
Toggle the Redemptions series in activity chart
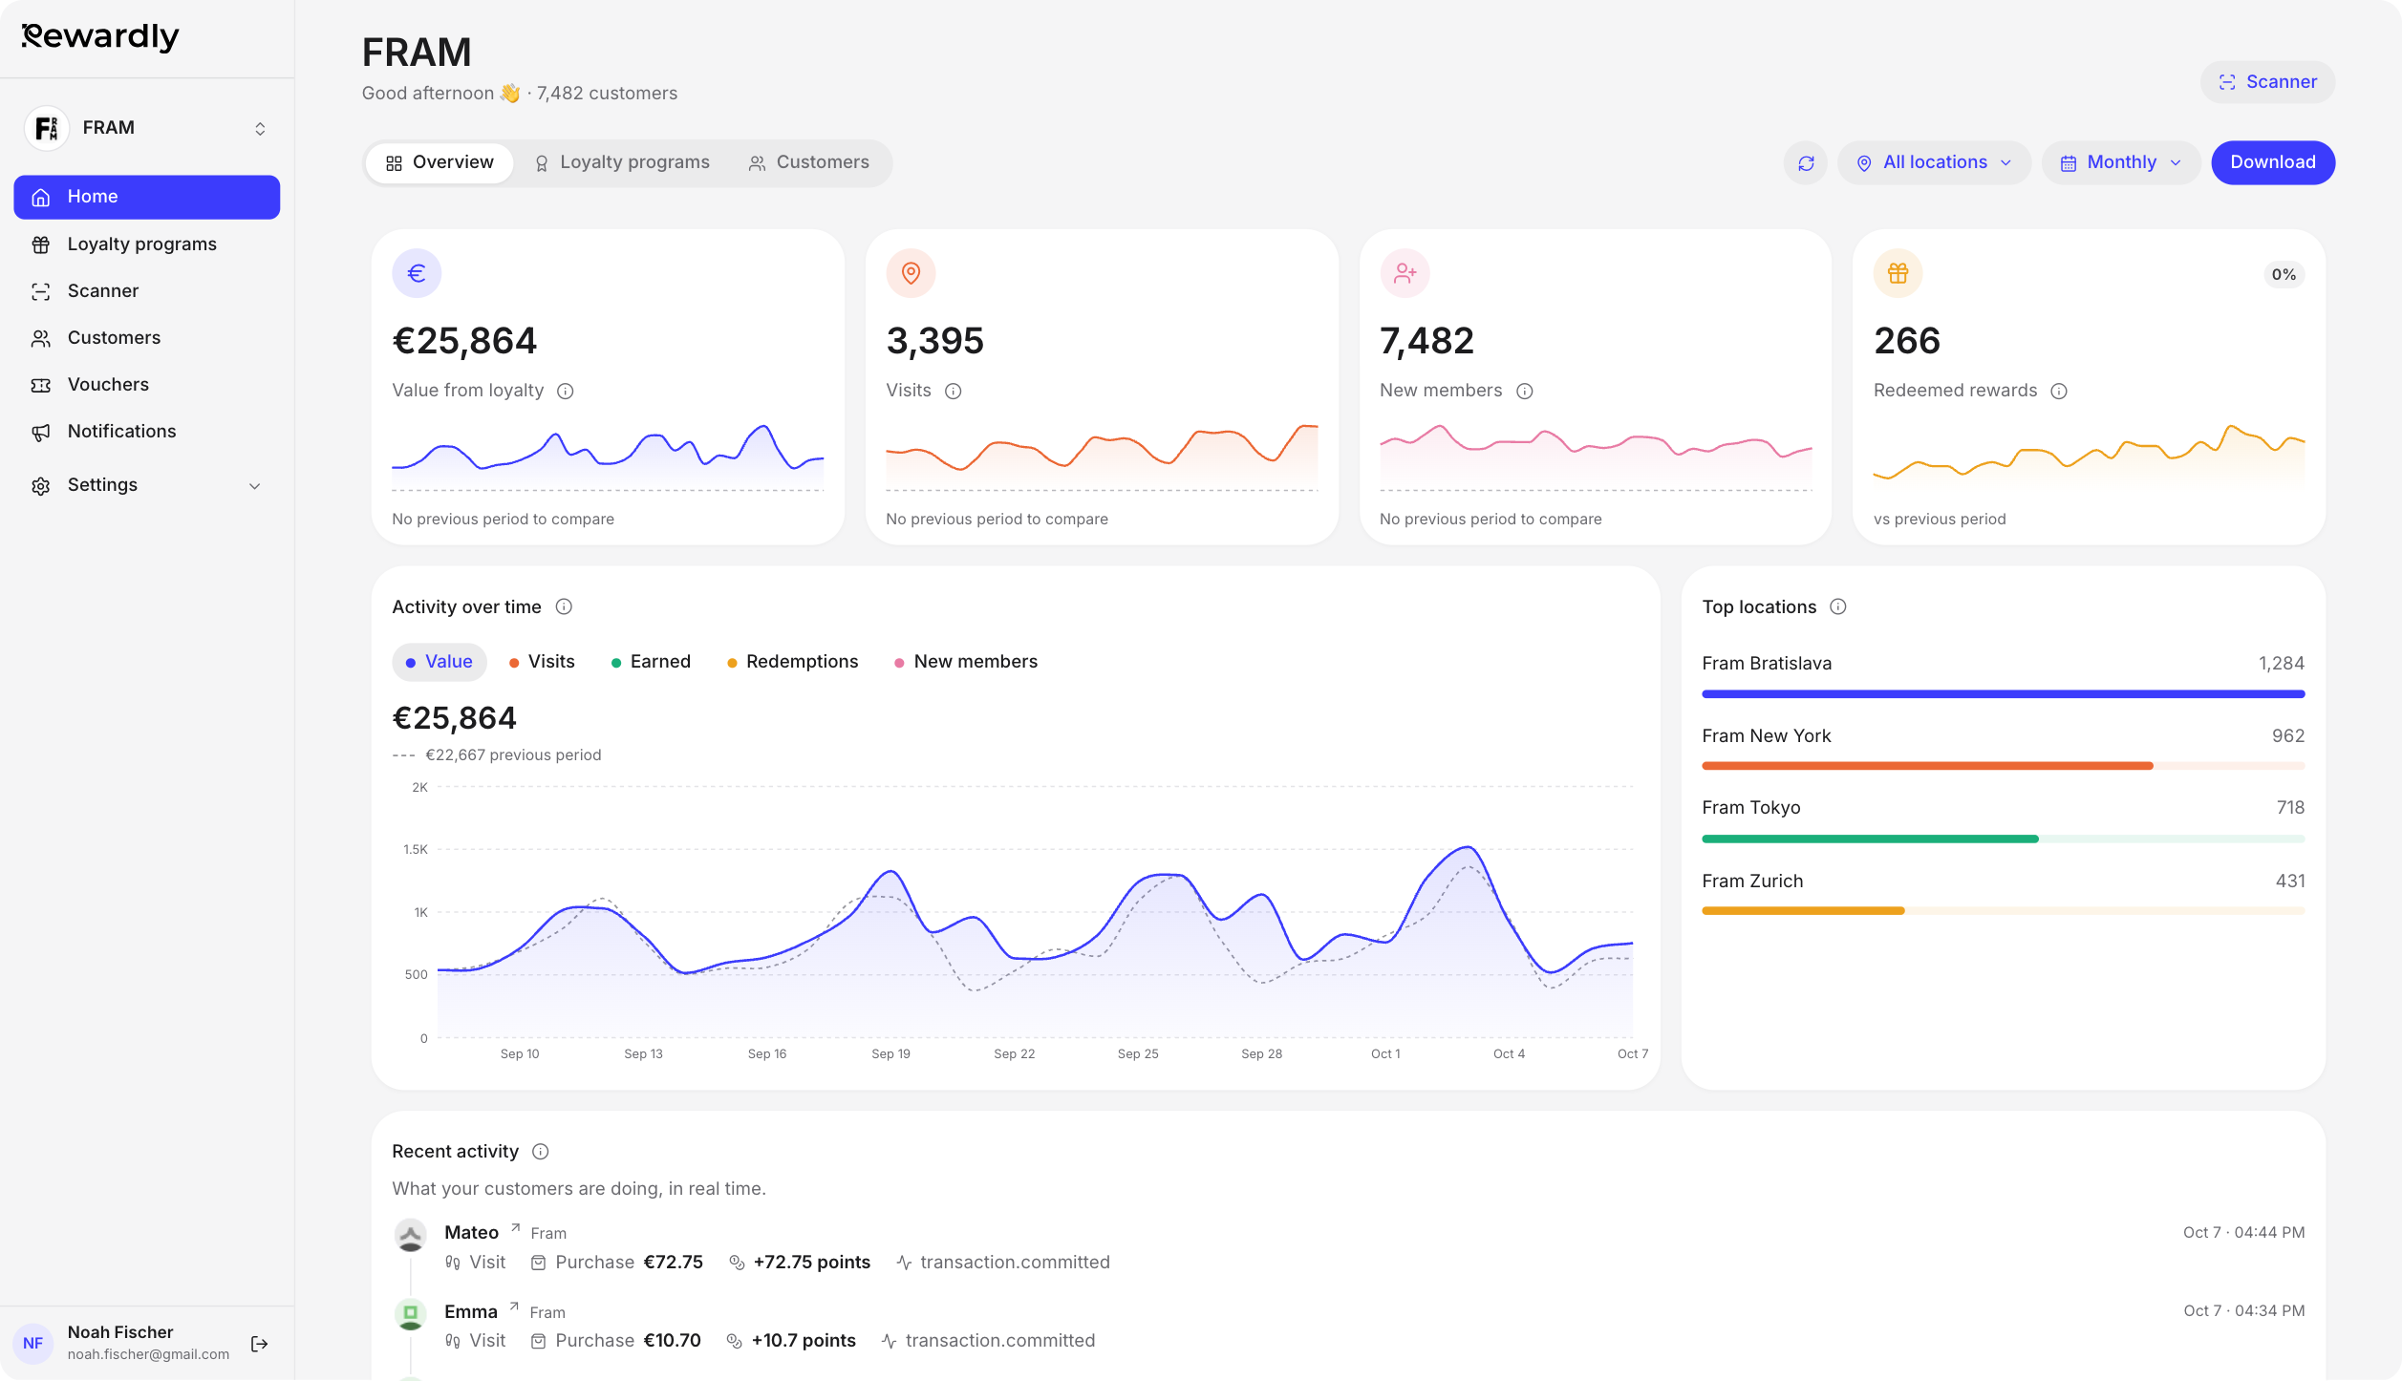(x=792, y=662)
